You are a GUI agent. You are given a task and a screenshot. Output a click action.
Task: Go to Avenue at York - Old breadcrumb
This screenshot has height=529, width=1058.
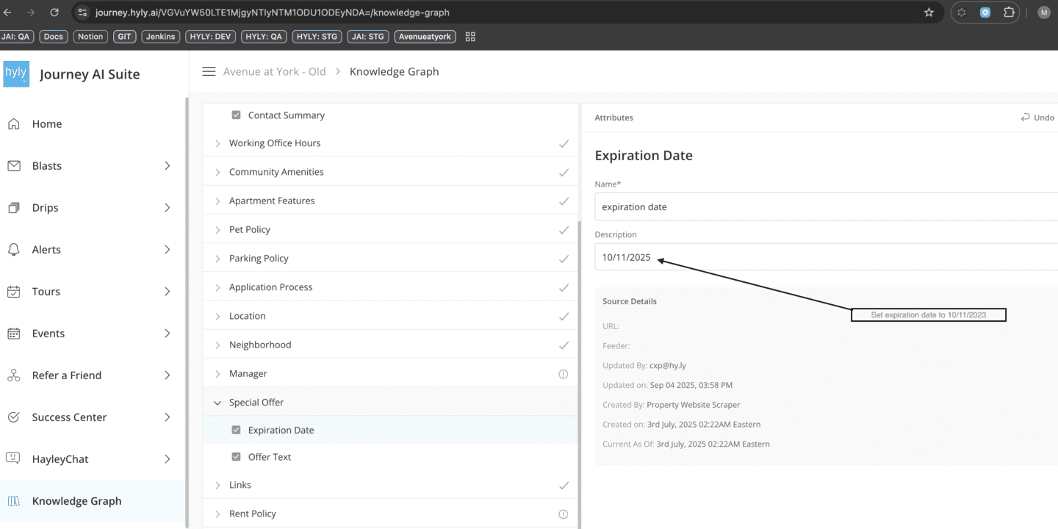[x=274, y=71]
